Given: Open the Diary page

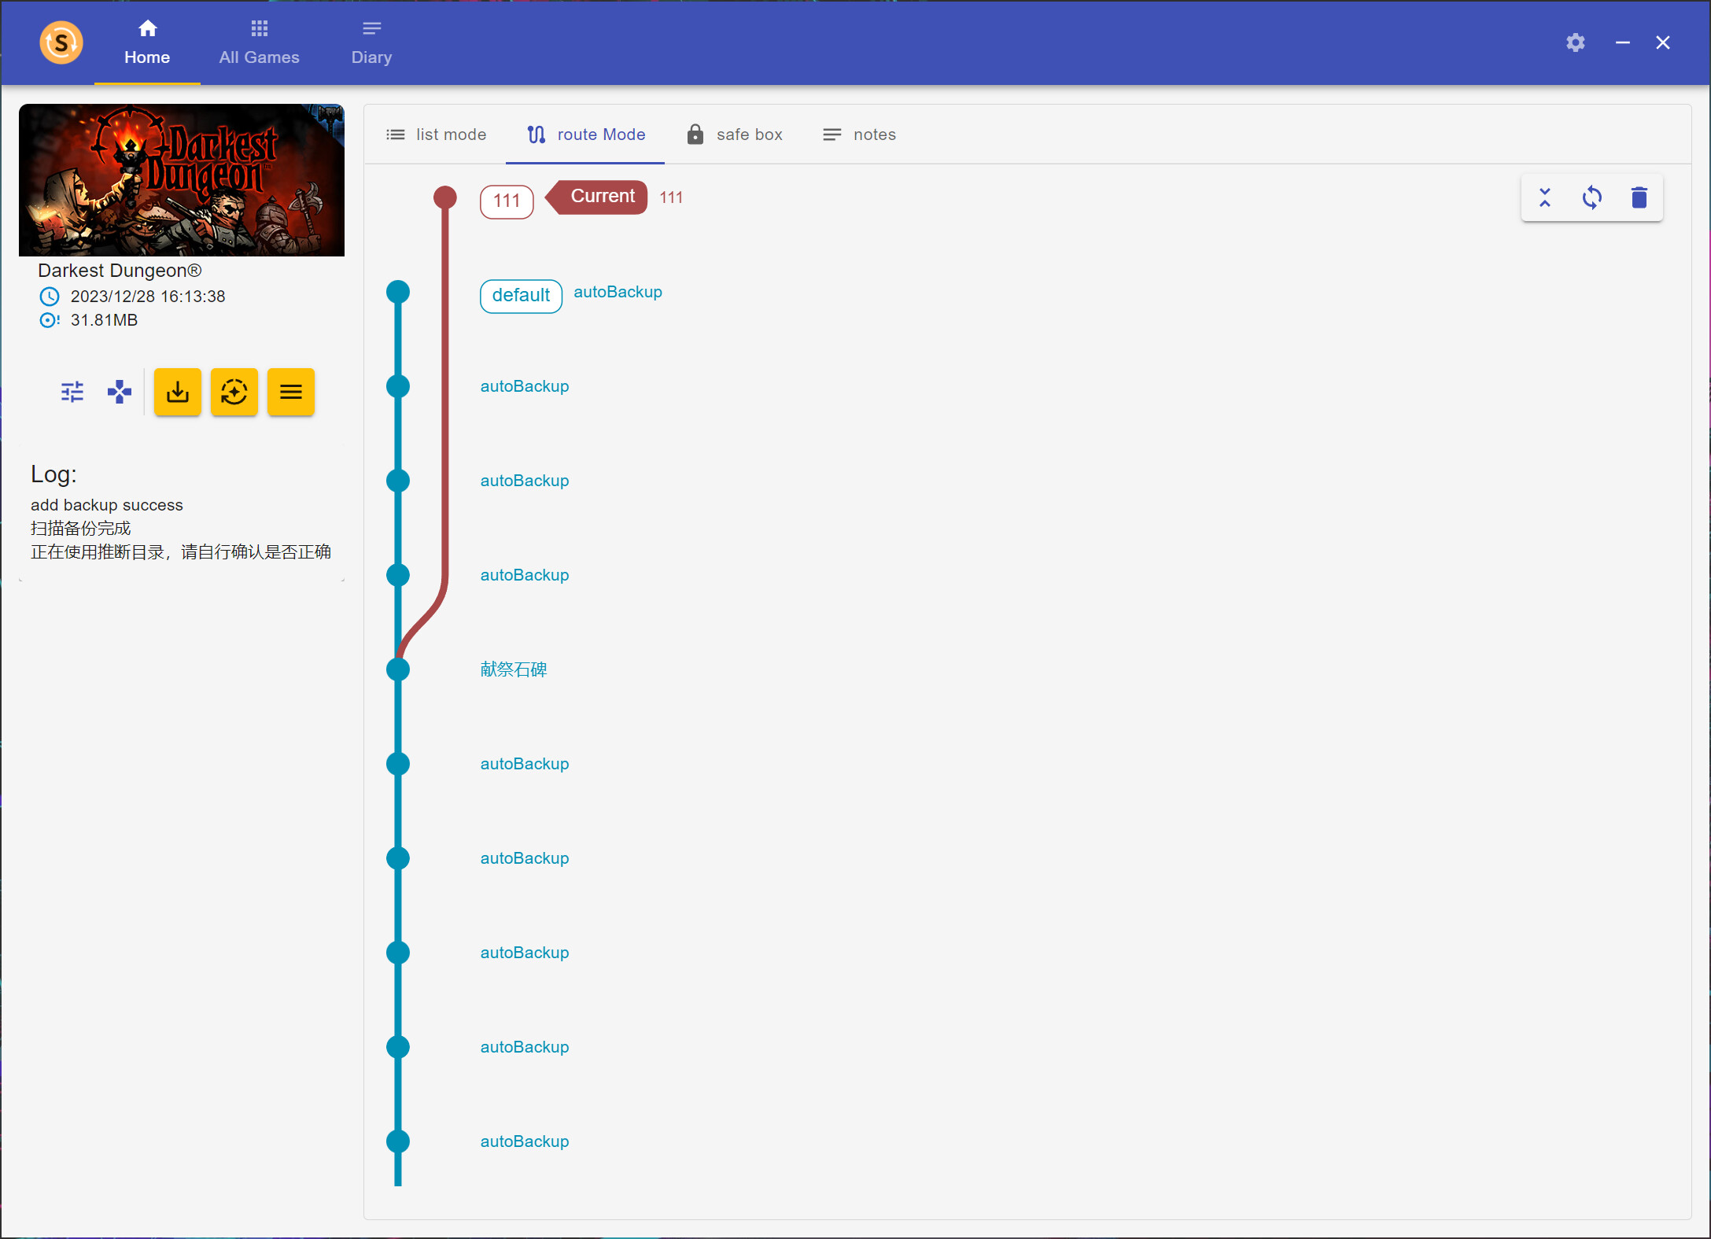Looking at the screenshot, I should (371, 42).
